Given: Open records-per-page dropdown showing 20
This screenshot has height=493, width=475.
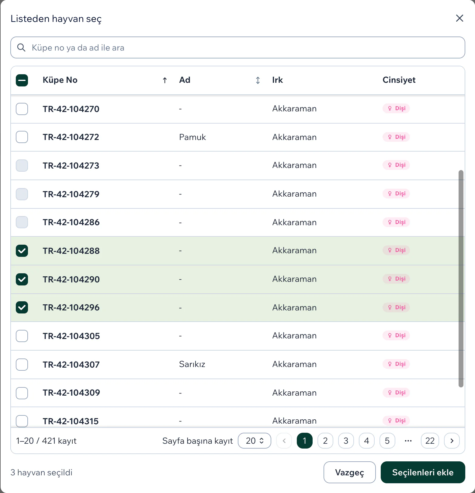Looking at the screenshot, I should pos(255,441).
